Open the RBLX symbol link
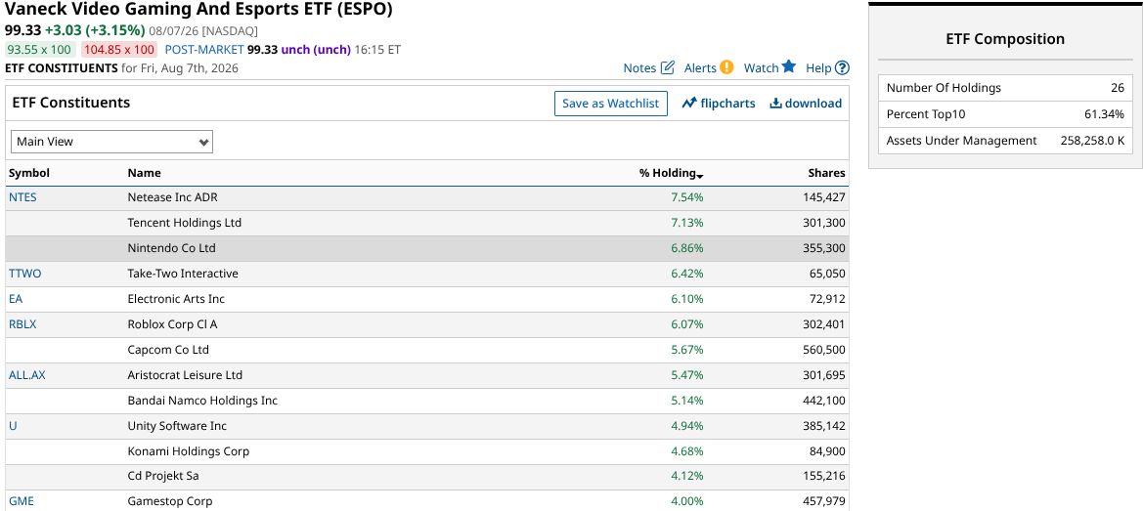Image resolution: width=1143 pixels, height=511 pixels. tap(22, 324)
